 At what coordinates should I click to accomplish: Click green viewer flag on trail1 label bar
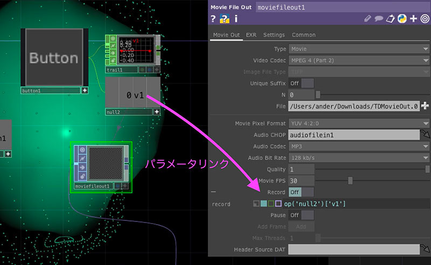pos(142,70)
